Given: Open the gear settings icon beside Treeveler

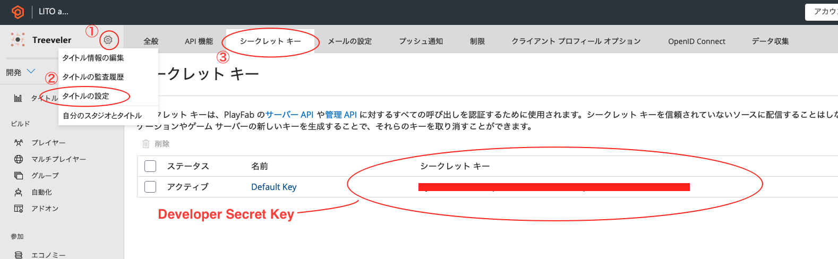Looking at the screenshot, I should click(108, 40).
